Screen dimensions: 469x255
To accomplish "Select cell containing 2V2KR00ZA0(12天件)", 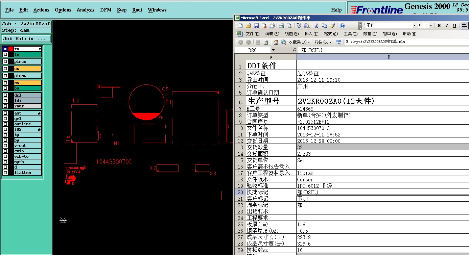I will tap(382, 101).
